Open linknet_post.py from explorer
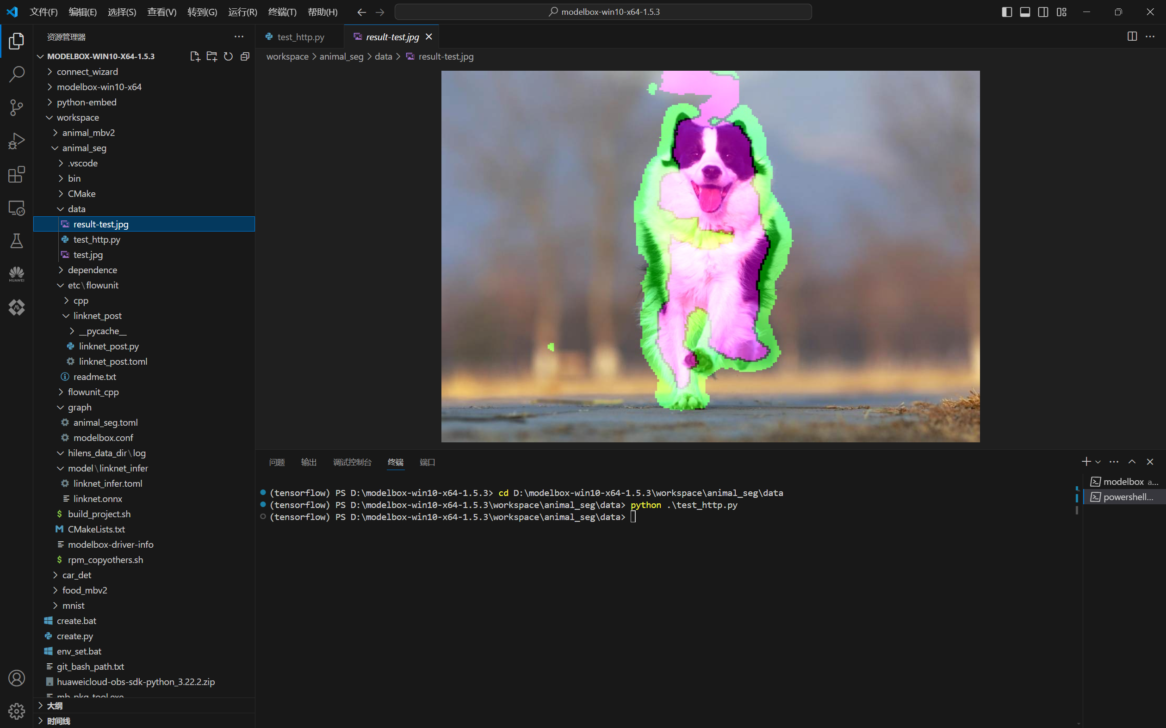The height and width of the screenshot is (728, 1166). coord(109,346)
